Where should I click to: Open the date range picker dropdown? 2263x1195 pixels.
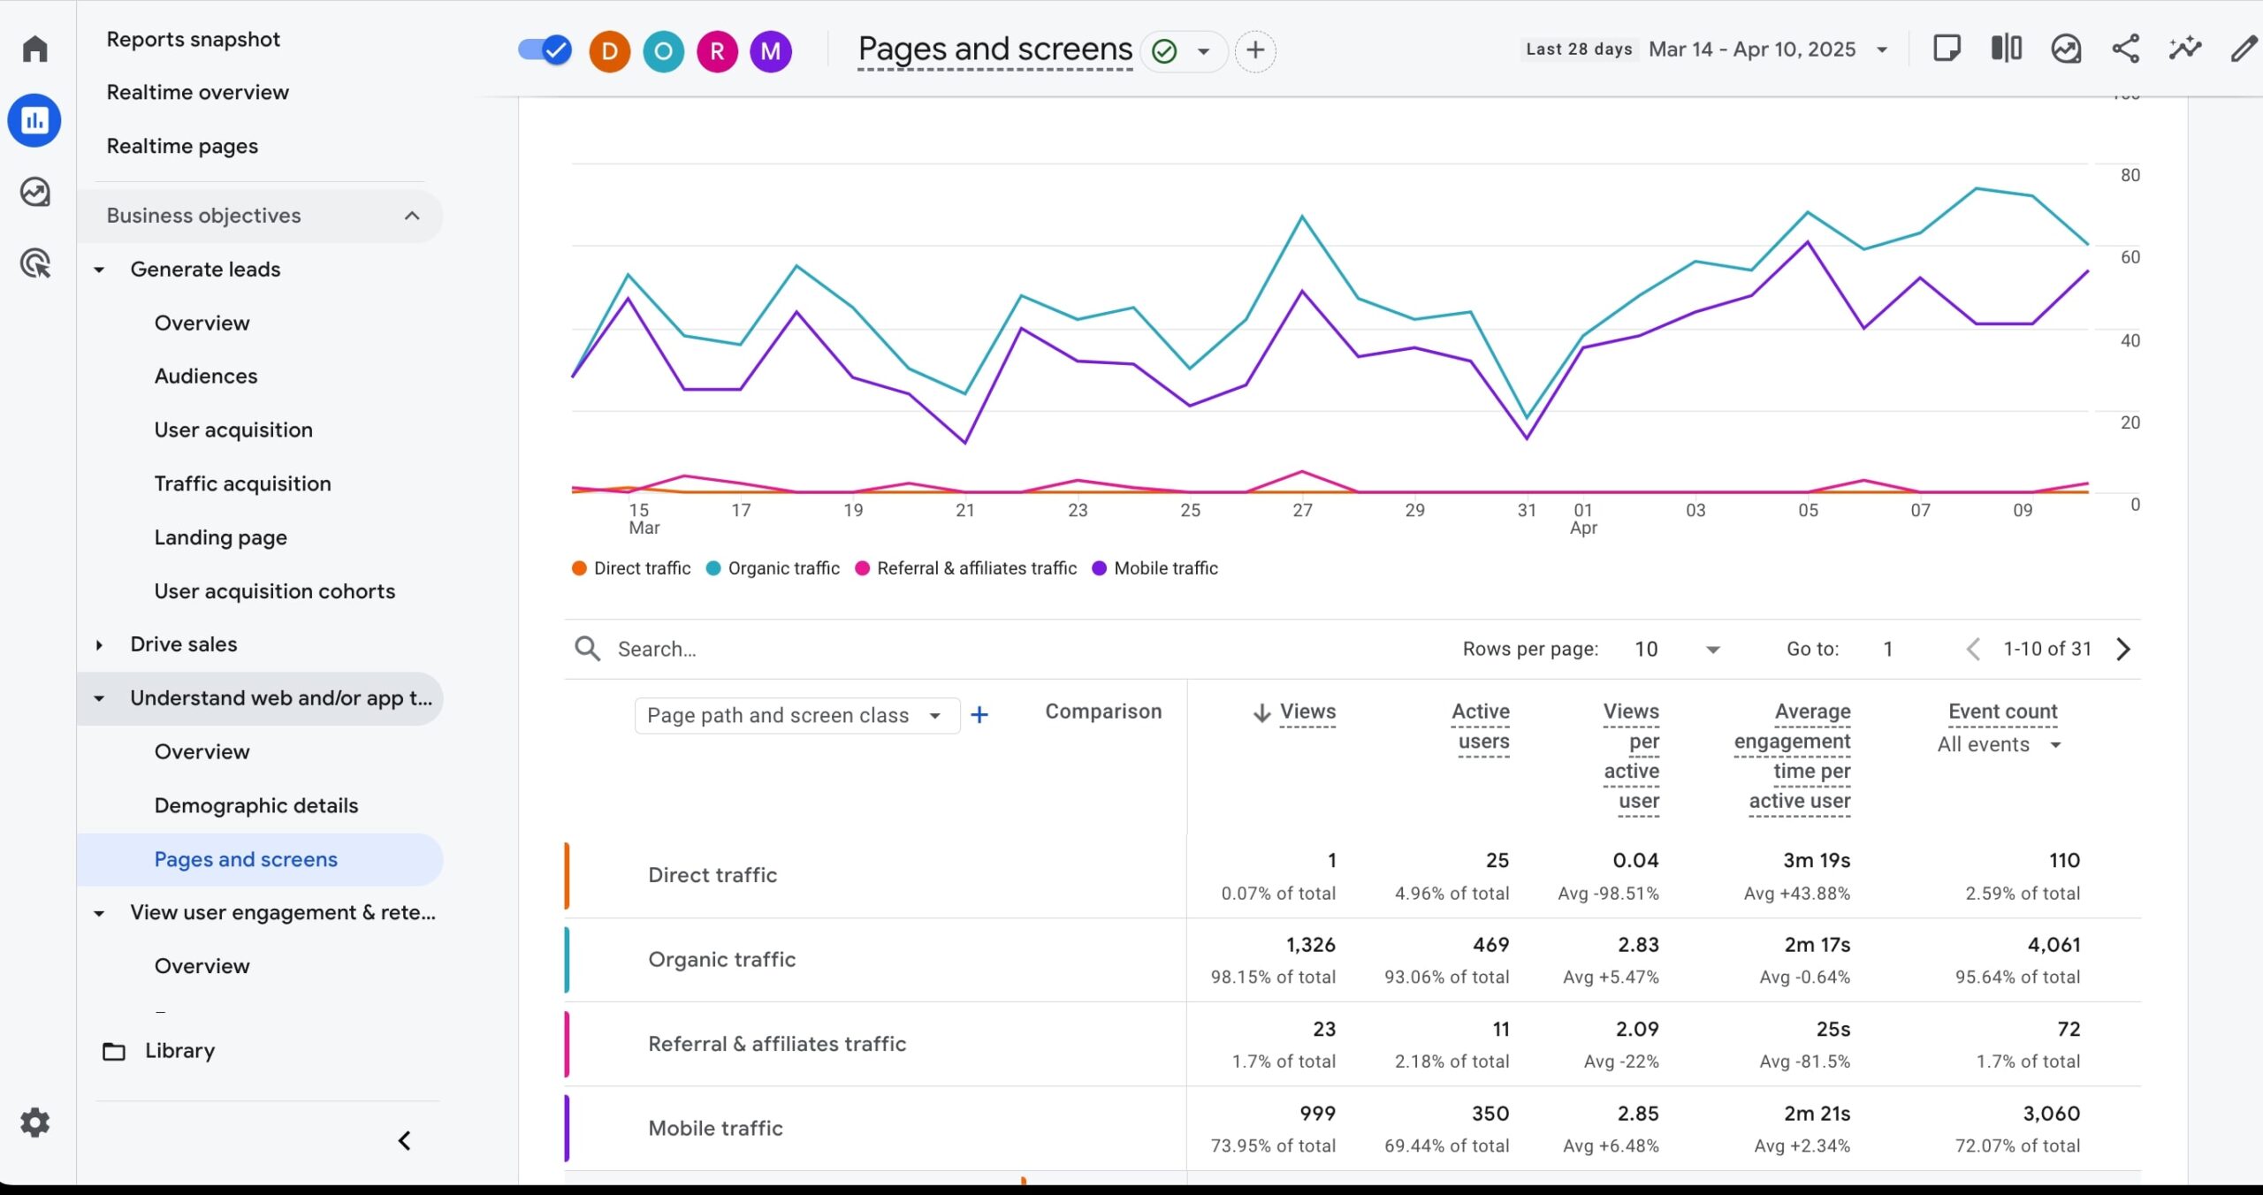point(1882,49)
